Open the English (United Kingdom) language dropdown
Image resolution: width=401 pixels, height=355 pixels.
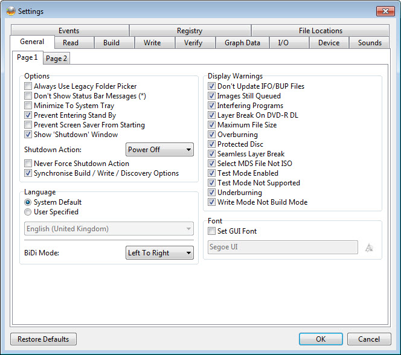pyautogui.click(x=109, y=229)
